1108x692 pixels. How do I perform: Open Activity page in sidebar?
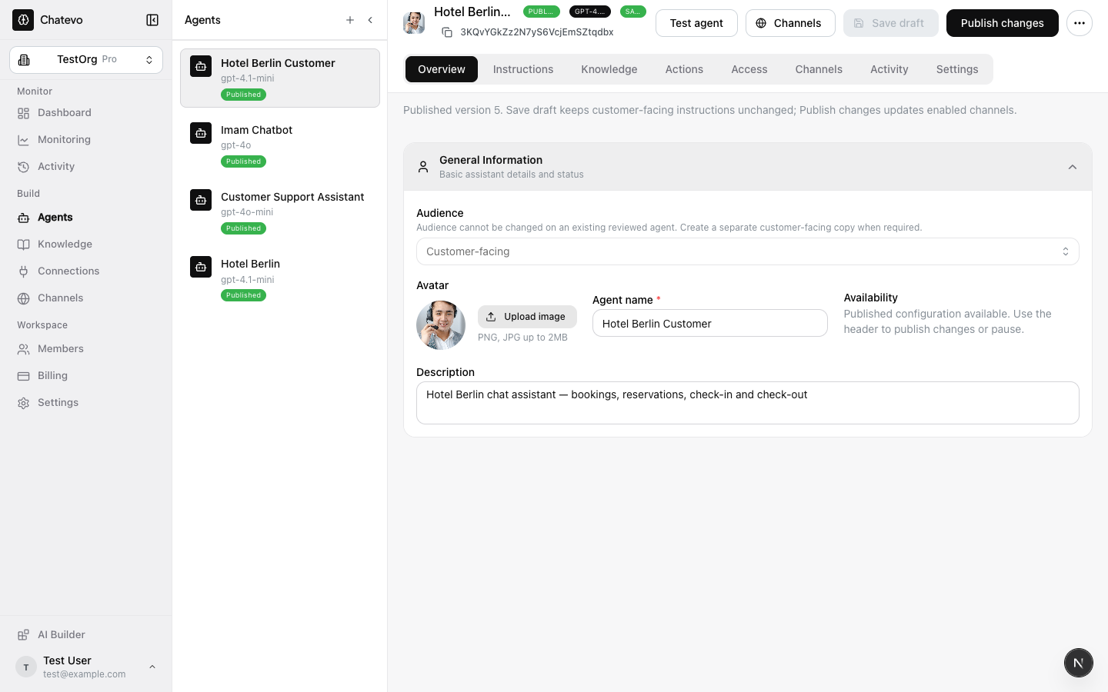[x=86, y=167]
